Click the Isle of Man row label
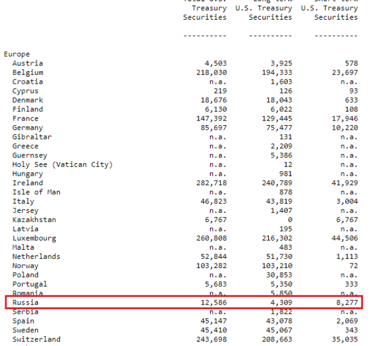374x346 pixels. pos(36,192)
